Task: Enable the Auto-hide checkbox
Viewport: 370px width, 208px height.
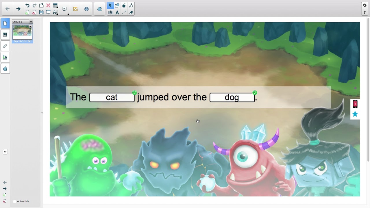Action: coord(15,201)
